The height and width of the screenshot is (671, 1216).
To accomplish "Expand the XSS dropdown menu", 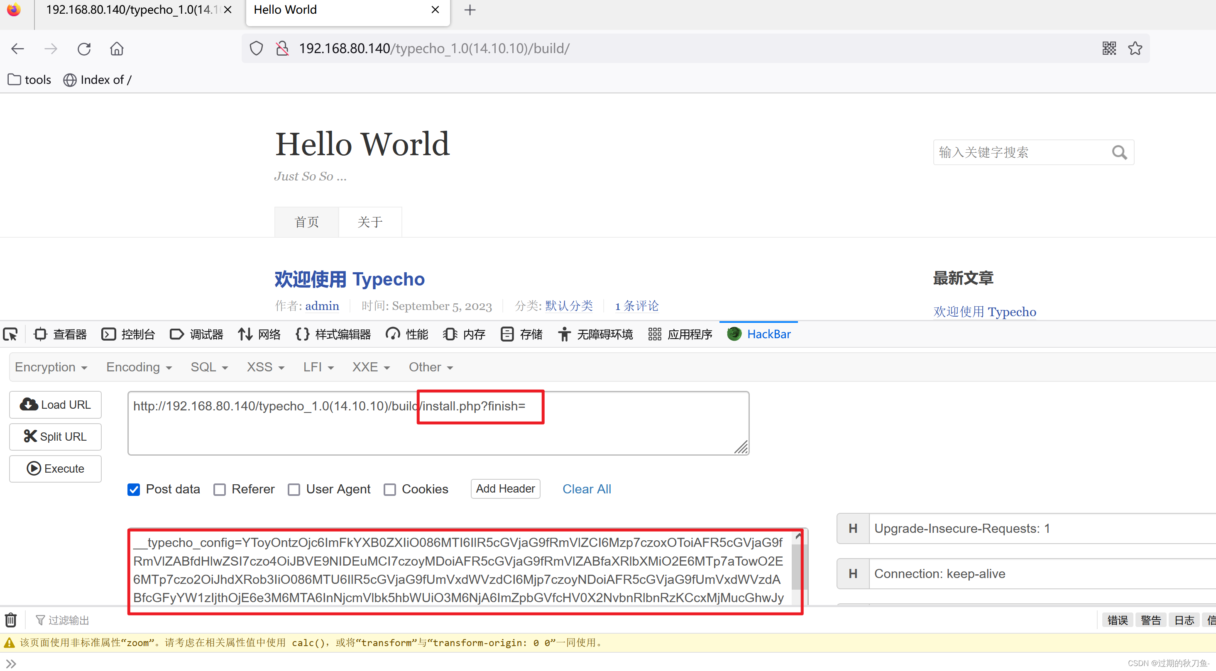I will [x=265, y=367].
